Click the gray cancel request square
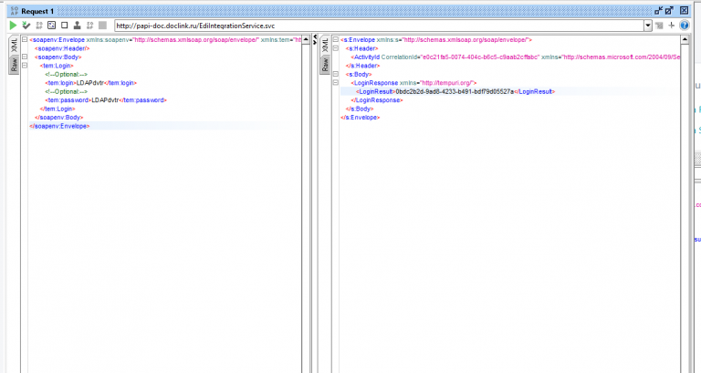Image resolution: width=701 pixels, height=373 pixels. (x=102, y=26)
